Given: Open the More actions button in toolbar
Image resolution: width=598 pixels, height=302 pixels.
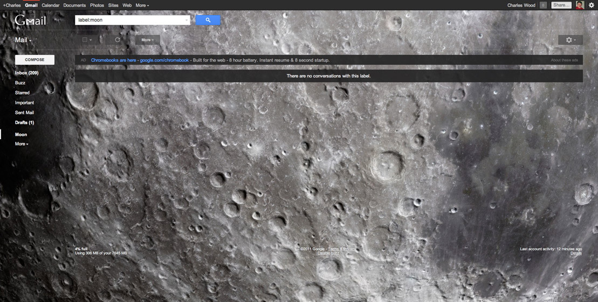Looking at the screenshot, I should click(x=147, y=40).
